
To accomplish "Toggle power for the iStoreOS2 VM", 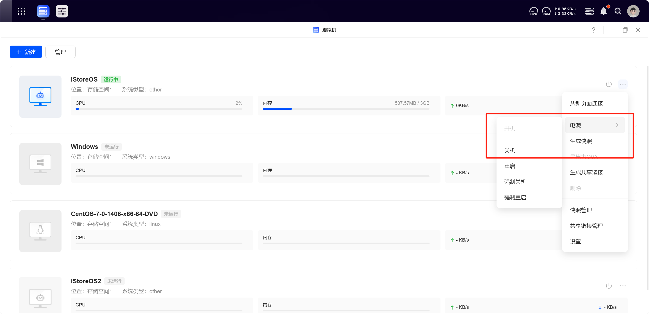I will click(x=609, y=286).
